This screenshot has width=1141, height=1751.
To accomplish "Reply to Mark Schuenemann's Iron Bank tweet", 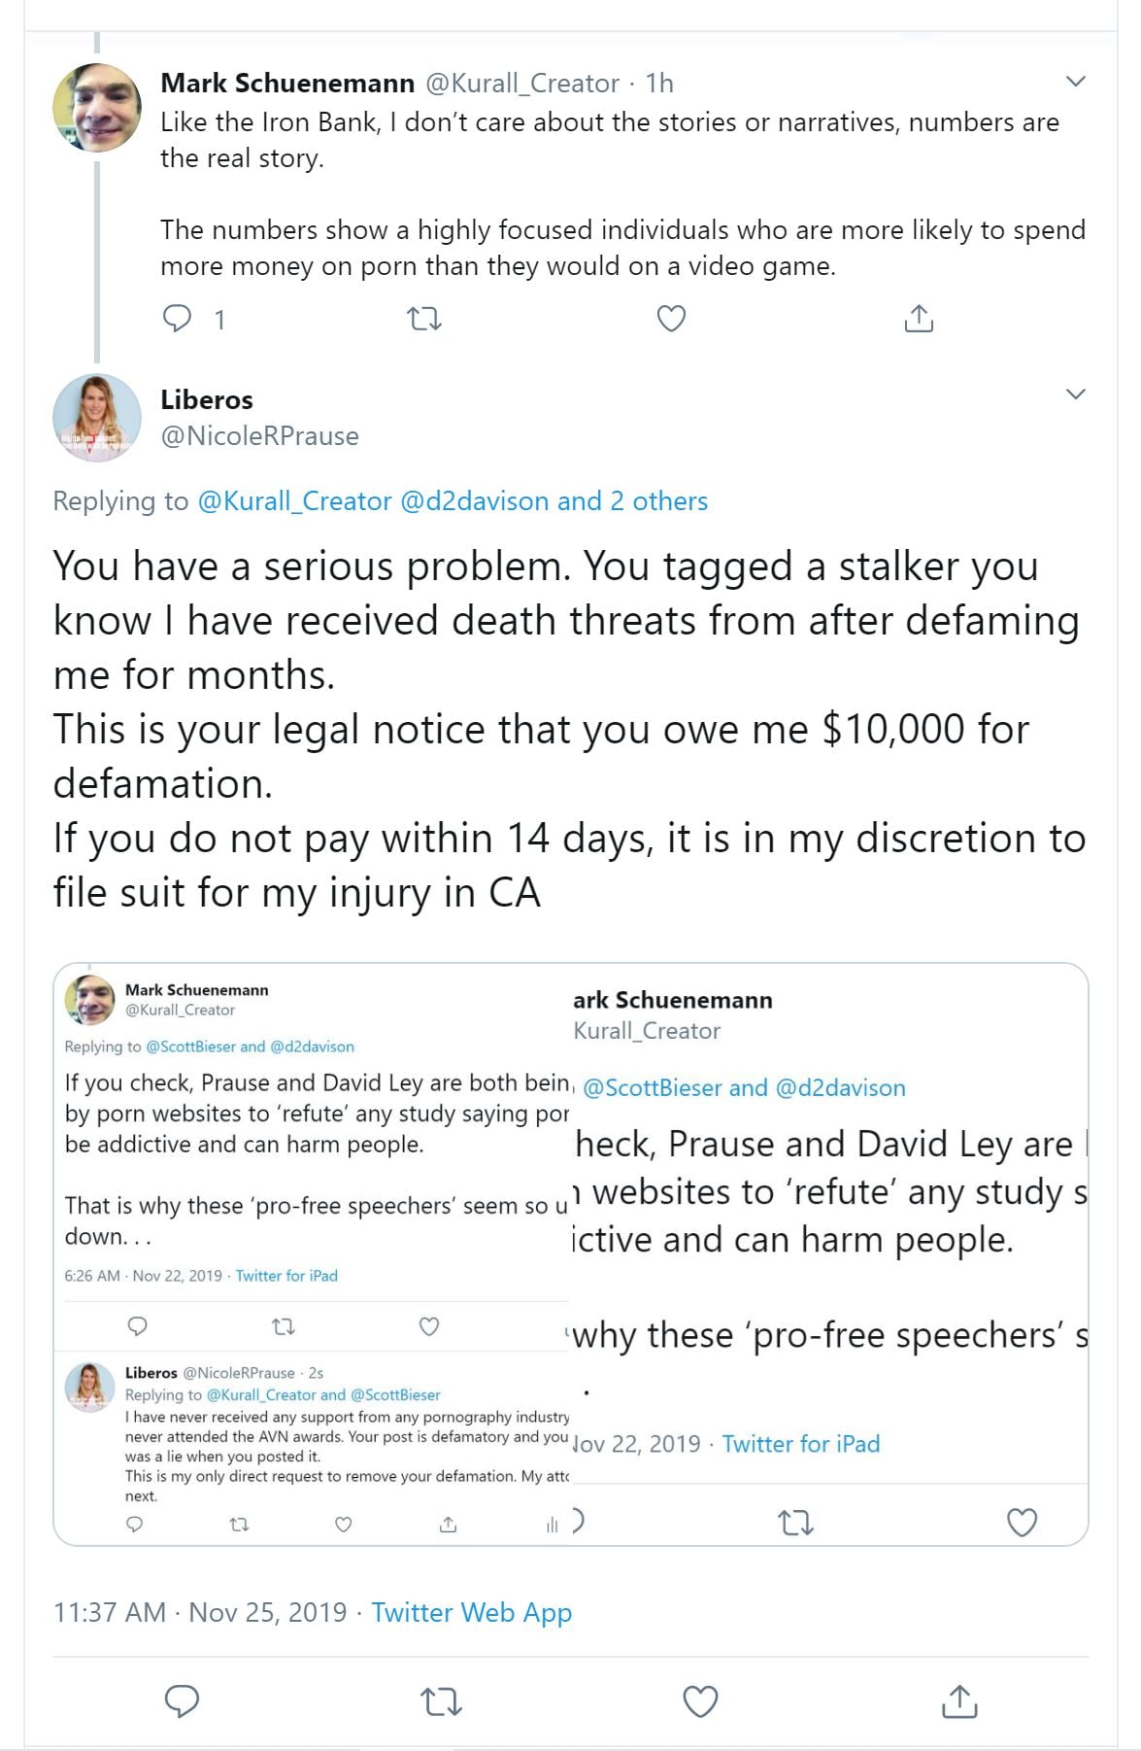I will (x=178, y=319).
